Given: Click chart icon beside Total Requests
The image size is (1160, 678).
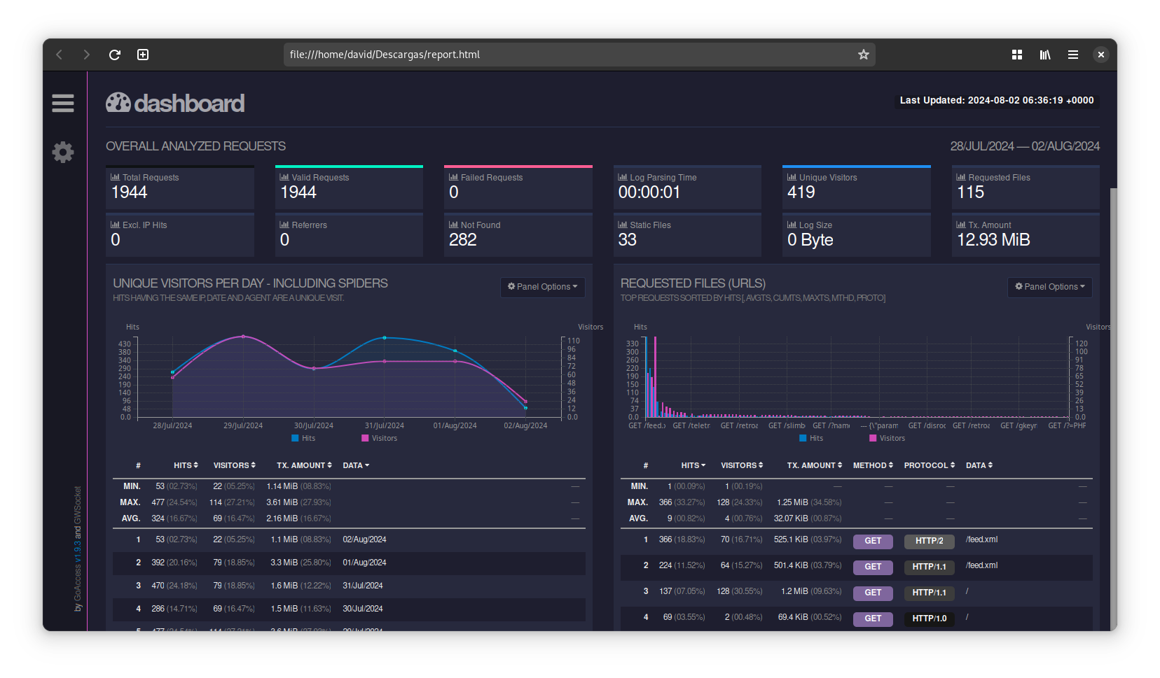Looking at the screenshot, I should pyautogui.click(x=115, y=177).
